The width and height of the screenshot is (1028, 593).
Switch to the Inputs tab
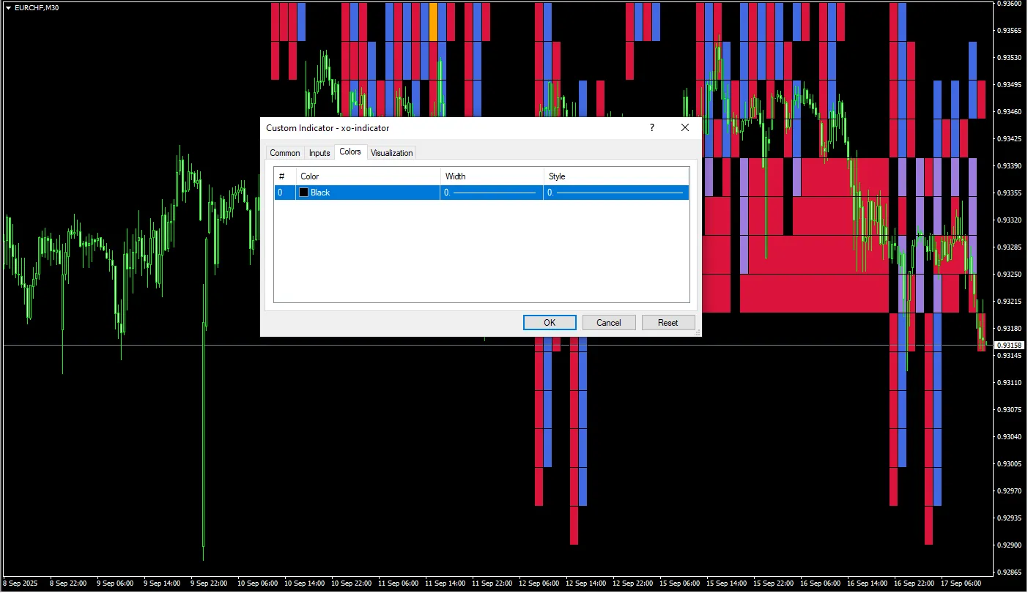(319, 153)
